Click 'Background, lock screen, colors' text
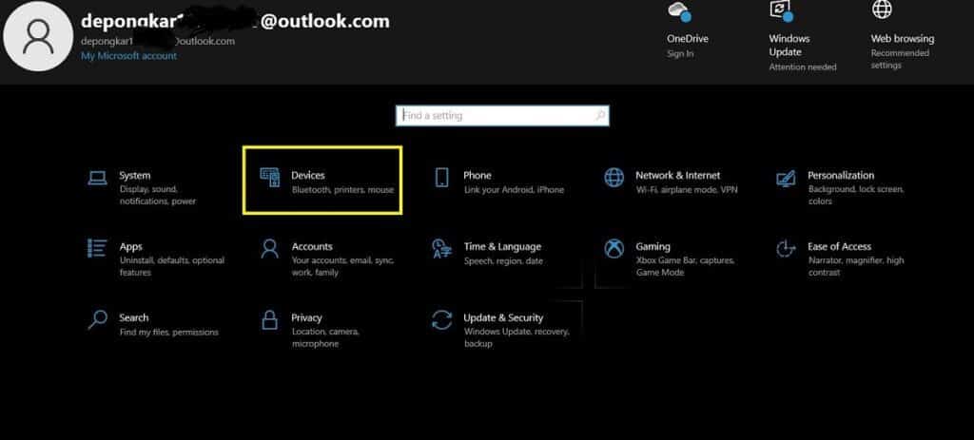Viewport: 974px width, 440px height. [856, 196]
